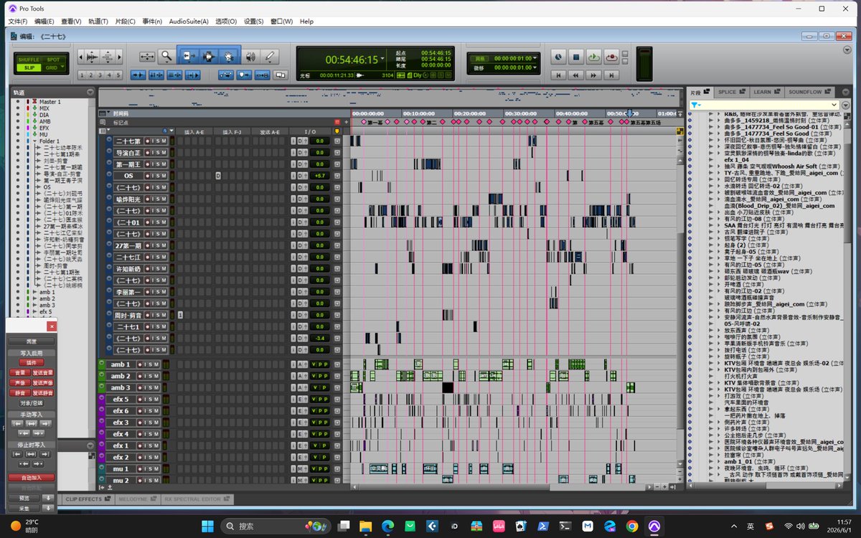Click the Rewind transport button
861x538 pixels.
576,75
